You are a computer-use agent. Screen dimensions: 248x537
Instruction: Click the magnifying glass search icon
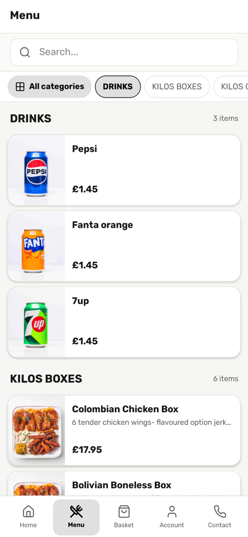pos(25,52)
